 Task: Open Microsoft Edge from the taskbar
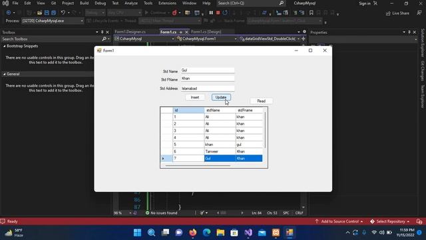[207, 233]
